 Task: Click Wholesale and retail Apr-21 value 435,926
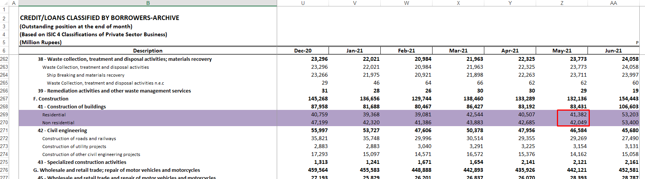[525, 170]
